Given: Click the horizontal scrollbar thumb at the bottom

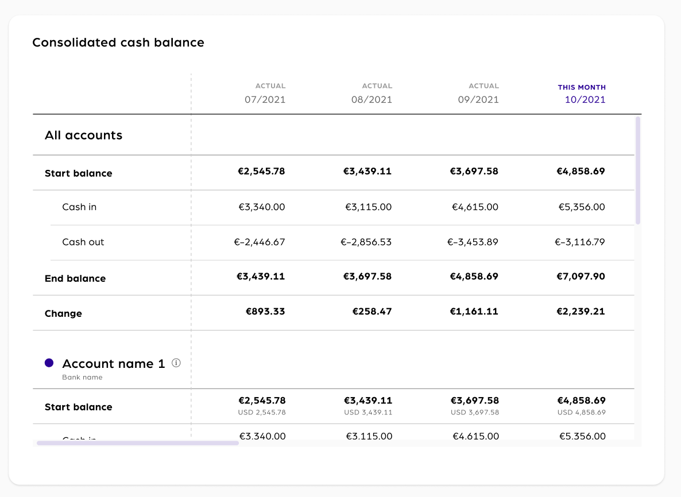Looking at the screenshot, I should click(x=138, y=442).
